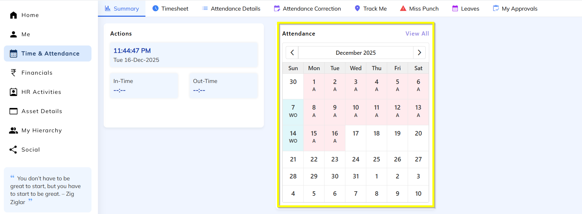Go to previous month in calendar
Viewport: 582px width, 214px height.
click(x=292, y=53)
